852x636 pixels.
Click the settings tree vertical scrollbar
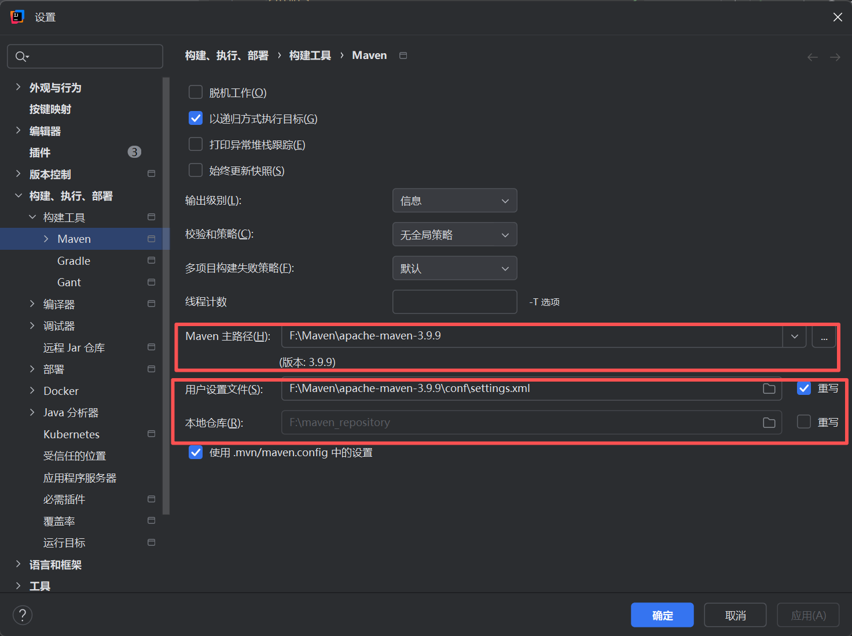[166, 295]
